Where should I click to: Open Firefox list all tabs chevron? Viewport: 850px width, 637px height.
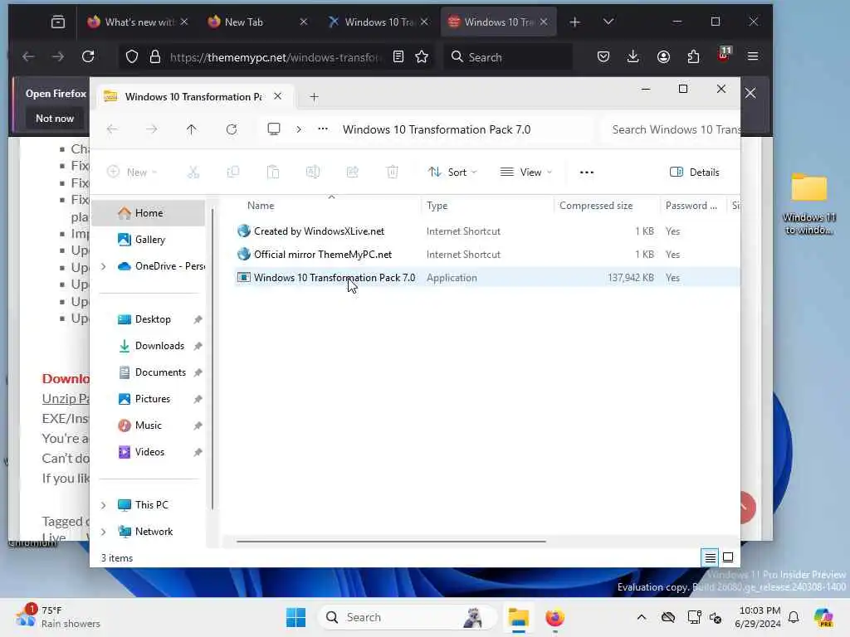click(608, 22)
